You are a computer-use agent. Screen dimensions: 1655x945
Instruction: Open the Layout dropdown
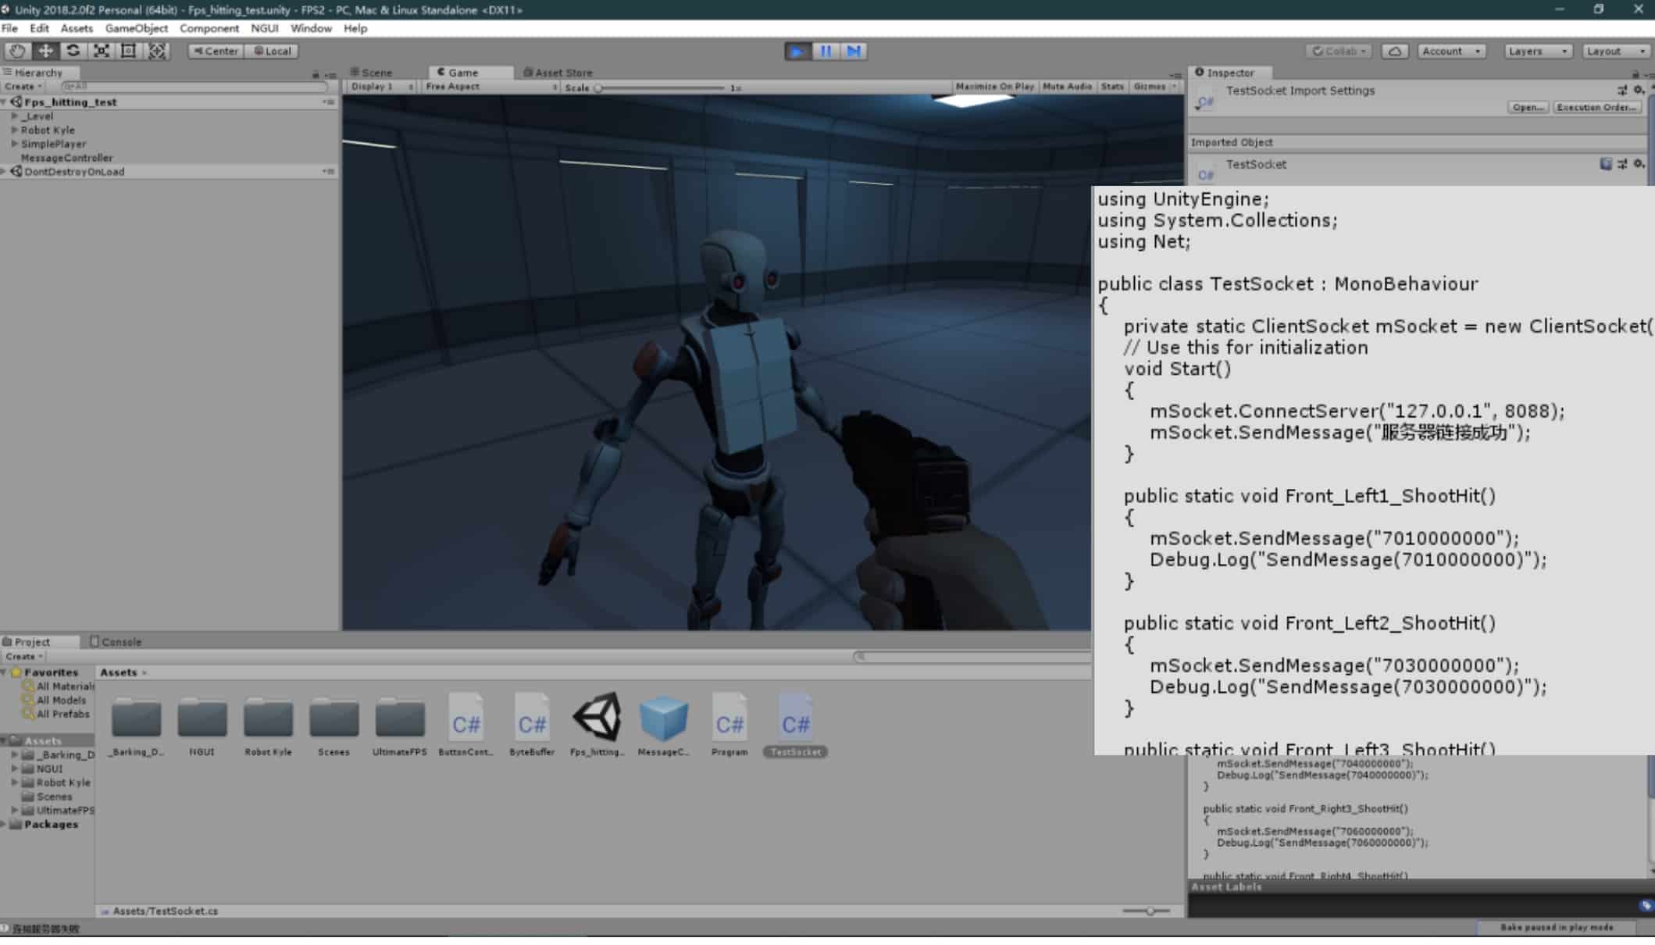(x=1616, y=51)
